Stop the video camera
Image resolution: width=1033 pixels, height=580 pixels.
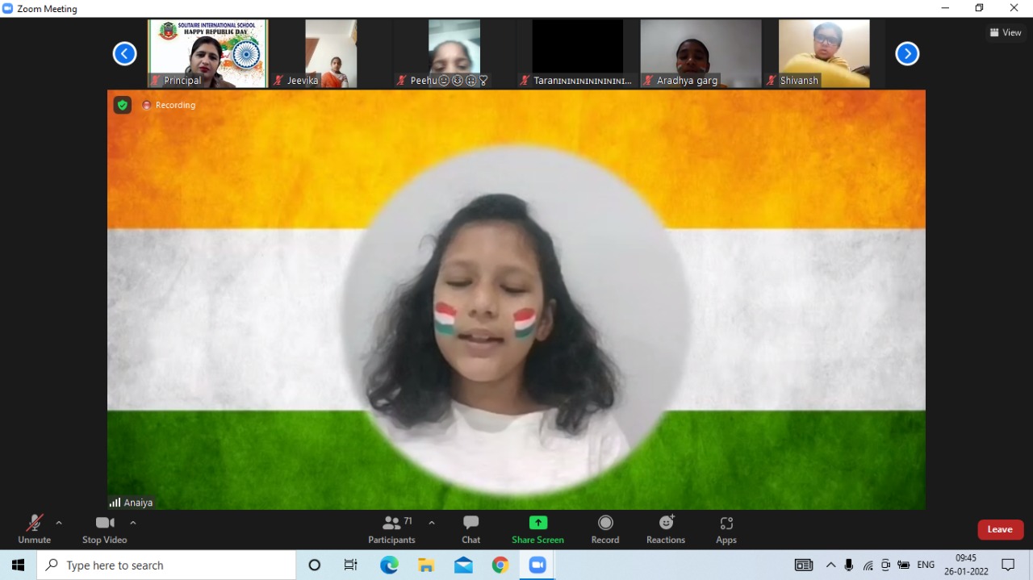[x=104, y=529]
